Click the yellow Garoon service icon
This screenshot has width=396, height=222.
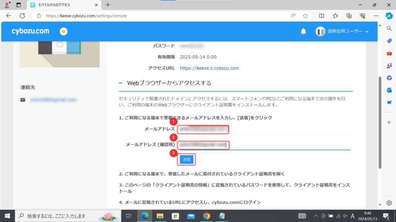pyautogui.click(x=63, y=31)
